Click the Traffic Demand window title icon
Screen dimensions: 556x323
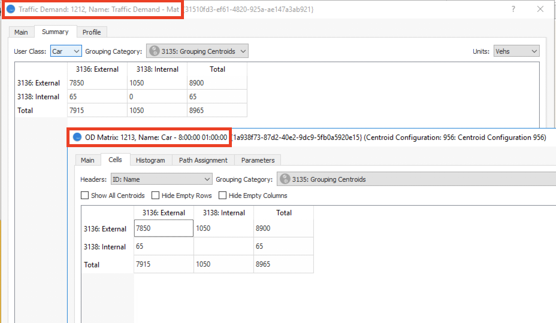point(11,10)
